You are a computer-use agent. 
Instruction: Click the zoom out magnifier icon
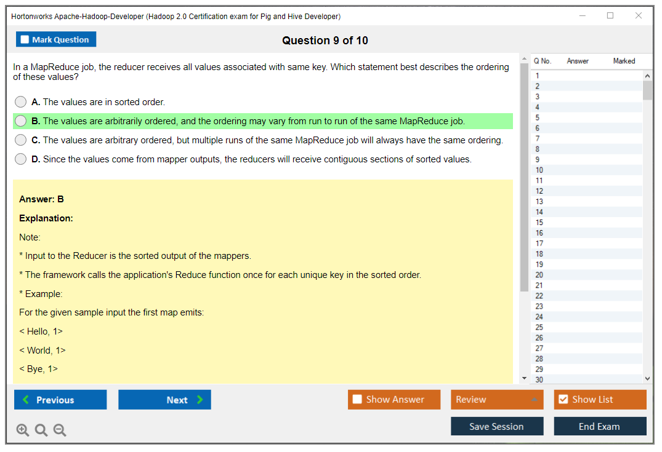point(60,430)
